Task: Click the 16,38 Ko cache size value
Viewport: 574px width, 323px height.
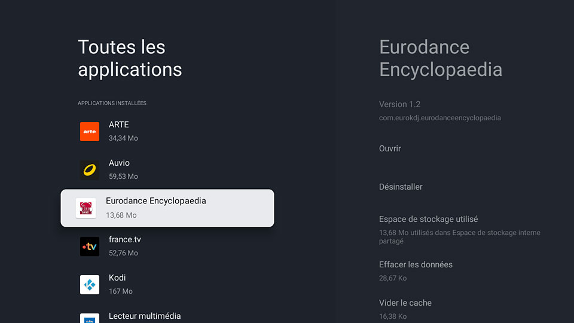Action: [x=393, y=316]
